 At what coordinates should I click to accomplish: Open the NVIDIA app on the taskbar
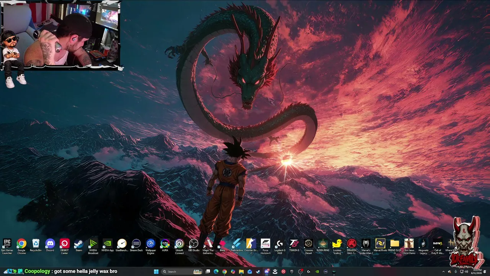[317, 272]
